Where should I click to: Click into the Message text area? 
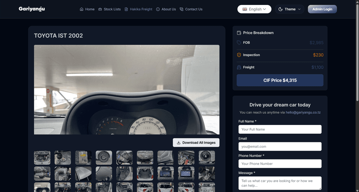(280, 183)
